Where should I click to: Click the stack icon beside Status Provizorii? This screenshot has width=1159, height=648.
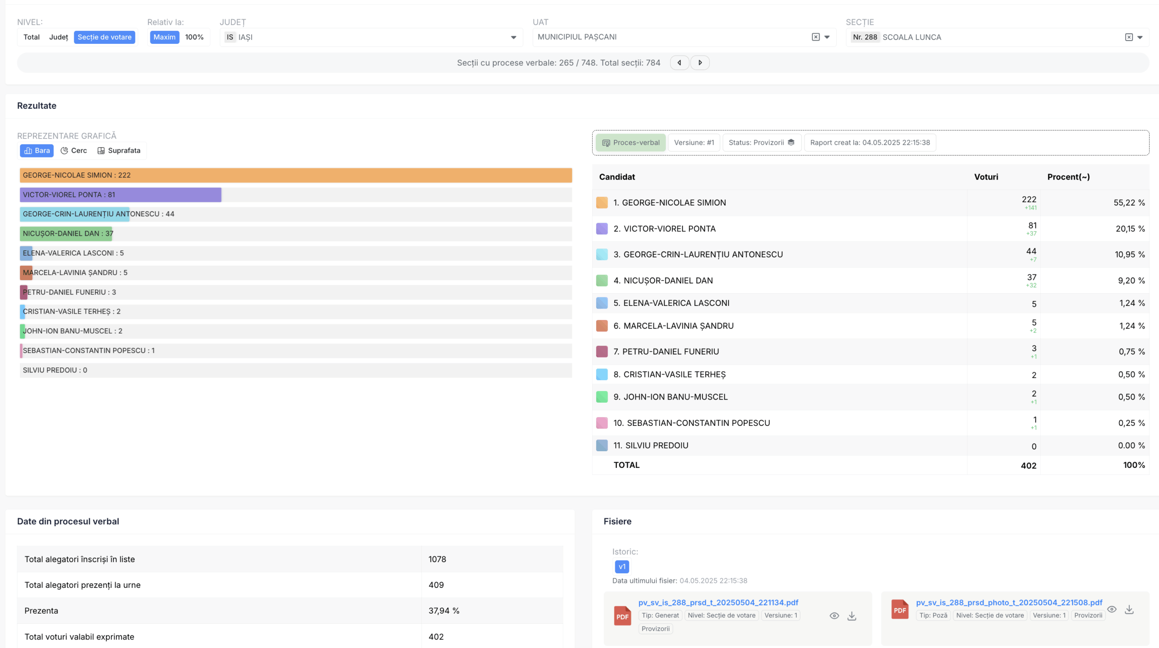point(791,143)
